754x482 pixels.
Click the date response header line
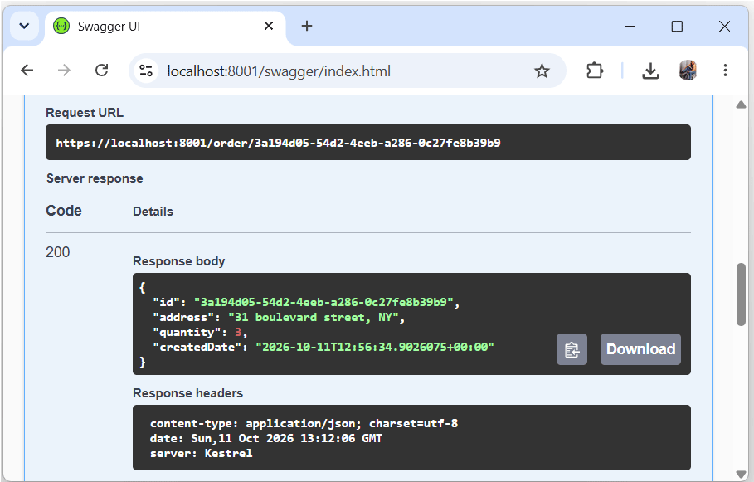[x=266, y=438]
